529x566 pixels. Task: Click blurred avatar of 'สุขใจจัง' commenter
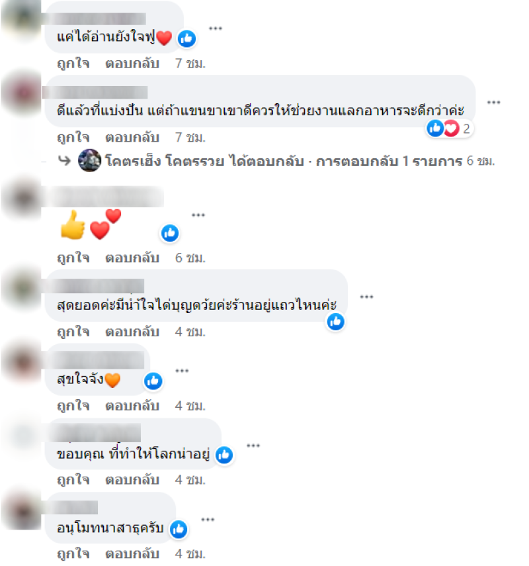pyautogui.click(x=22, y=362)
